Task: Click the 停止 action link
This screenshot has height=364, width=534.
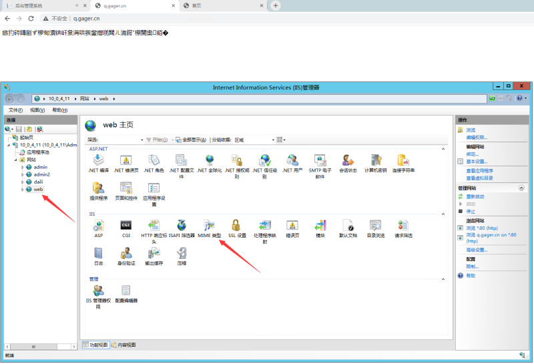Action: 471,212
